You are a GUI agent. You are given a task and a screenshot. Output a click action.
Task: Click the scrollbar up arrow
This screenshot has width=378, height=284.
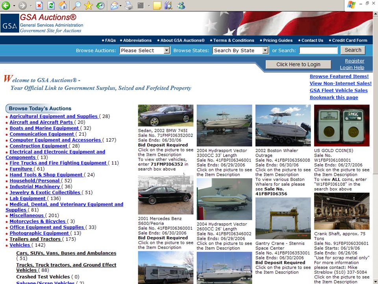(x=375, y=14)
